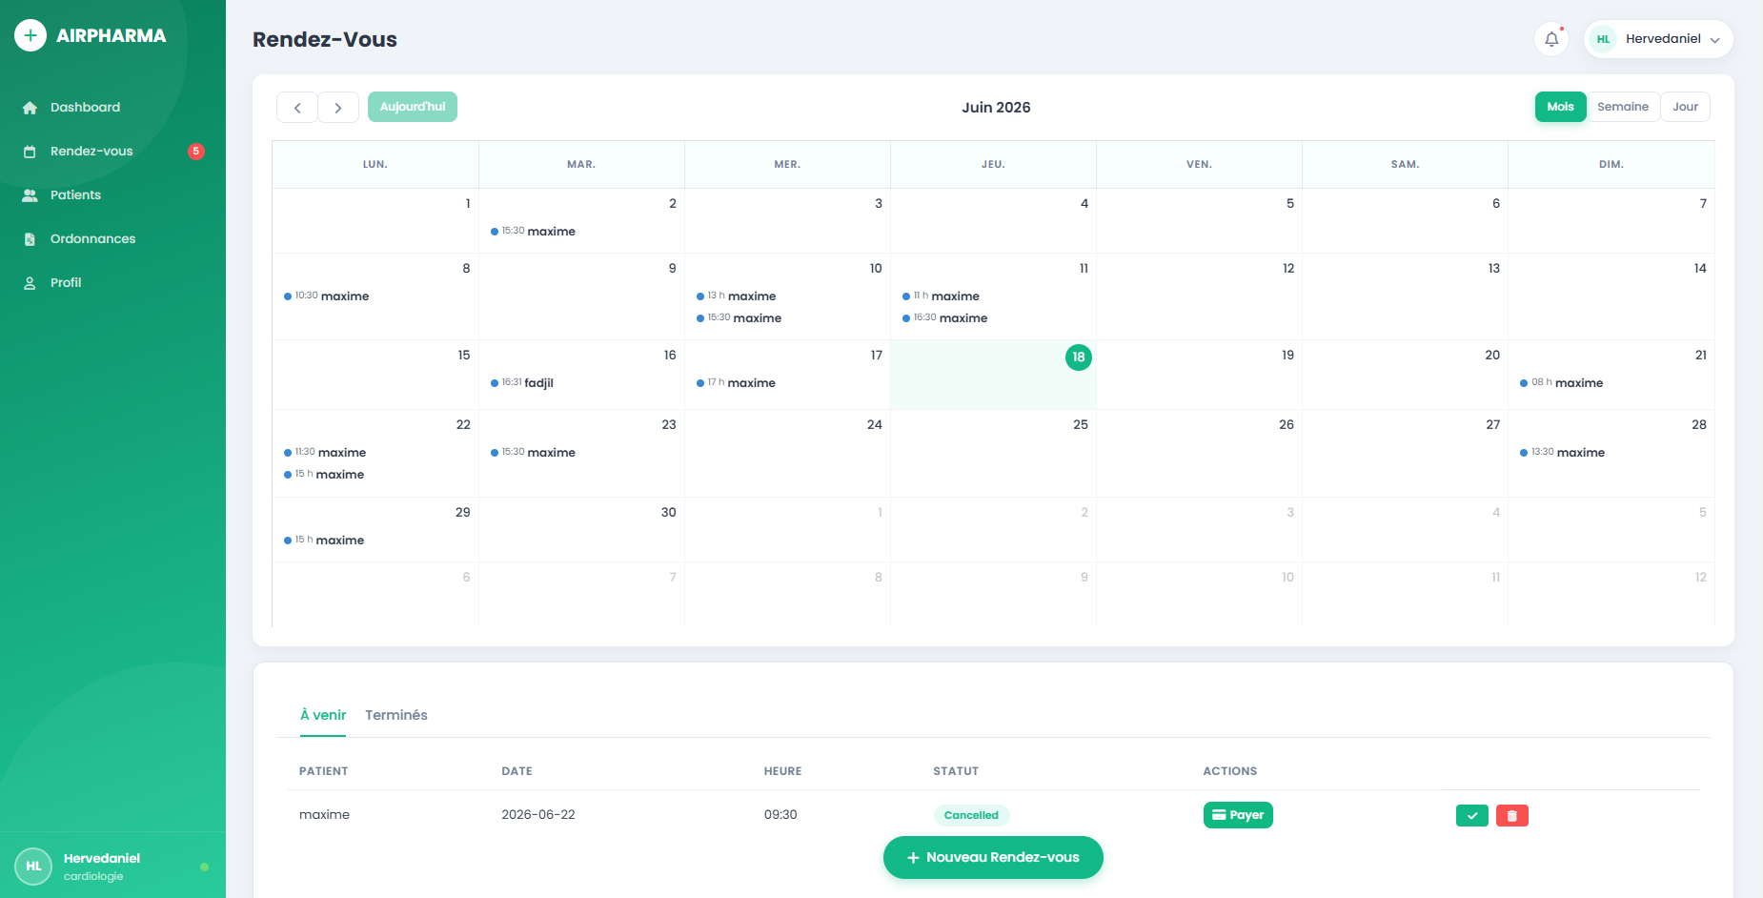The height and width of the screenshot is (898, 1763).
Task: Click the STATUT column header
Action: (956, 771)
